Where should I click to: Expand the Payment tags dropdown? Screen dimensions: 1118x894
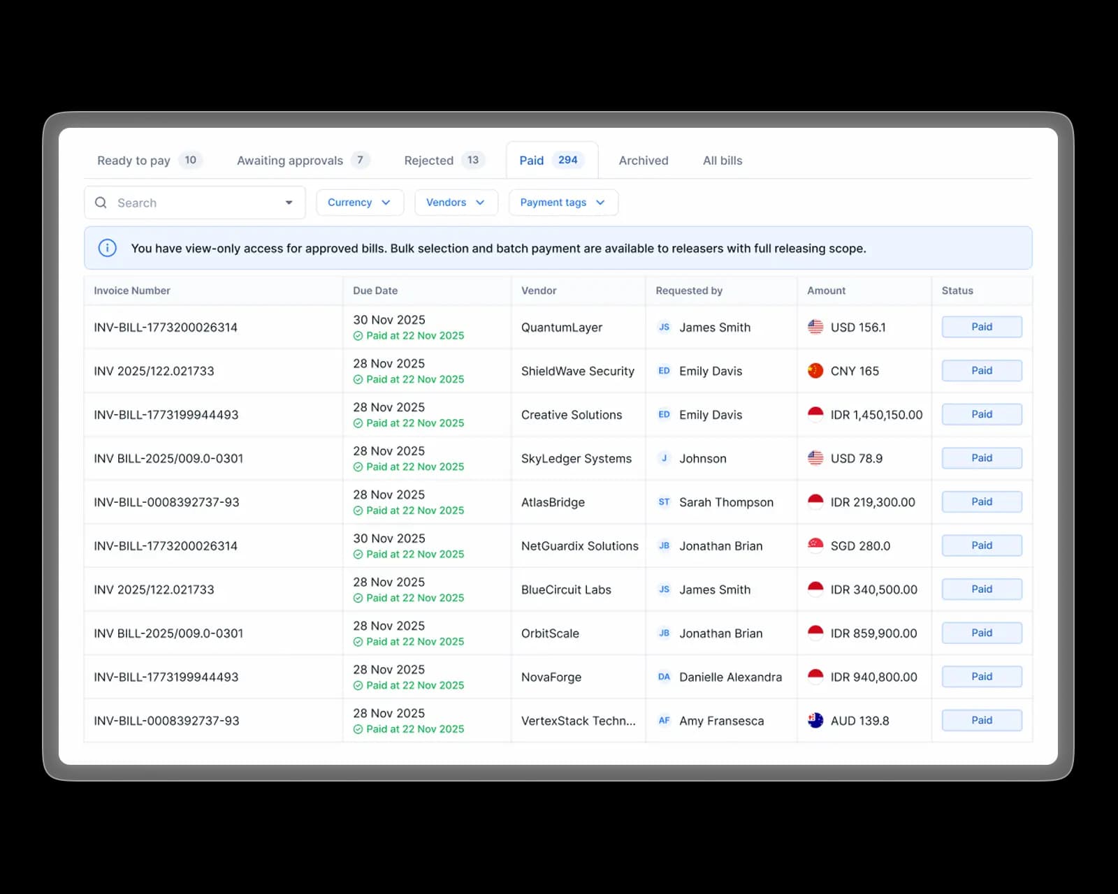[562, 203]
